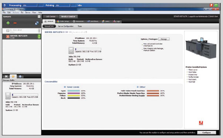Open the Workflows tab
This screenshot has height=138, width=223.
[x=93, y=21]
